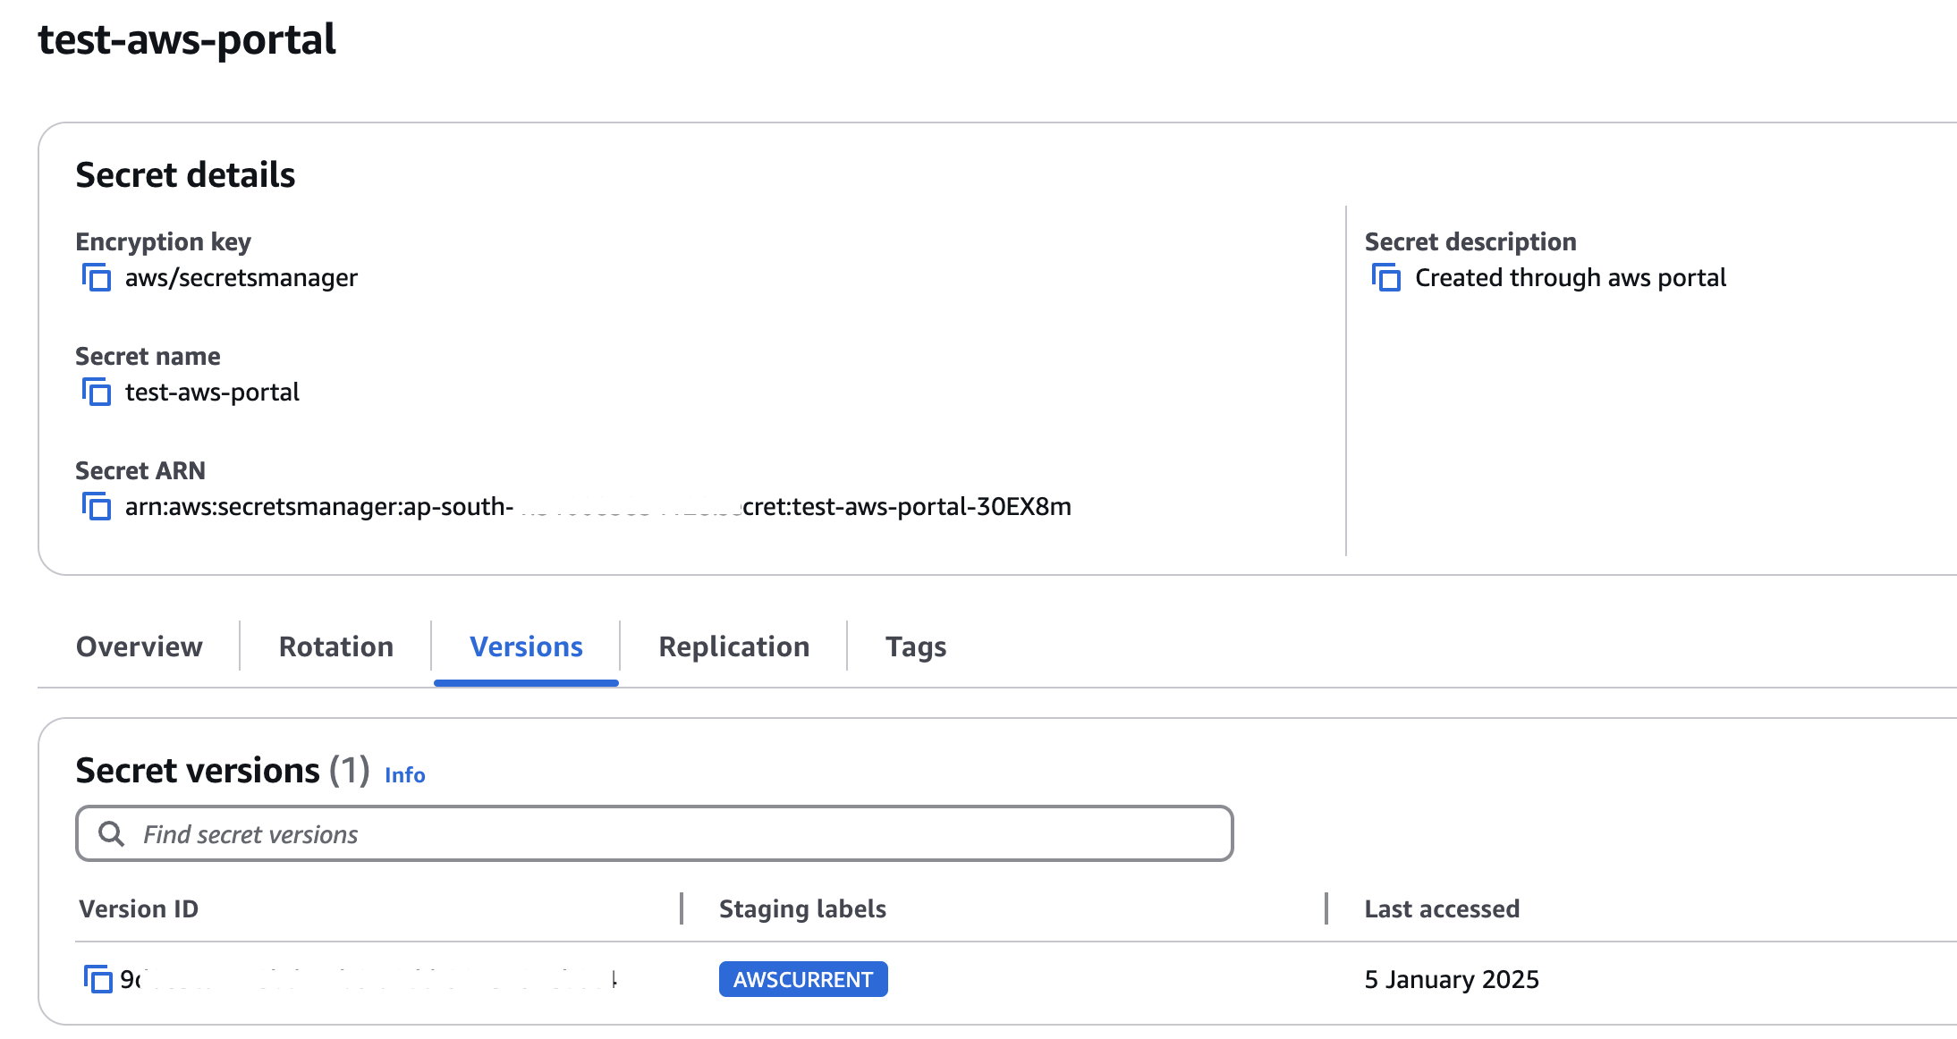Copy the Secret ARN
The image size is (1957, 1039).
pos(97,507)
